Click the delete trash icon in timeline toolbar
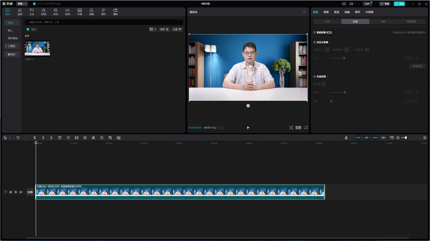 point(60,138)
